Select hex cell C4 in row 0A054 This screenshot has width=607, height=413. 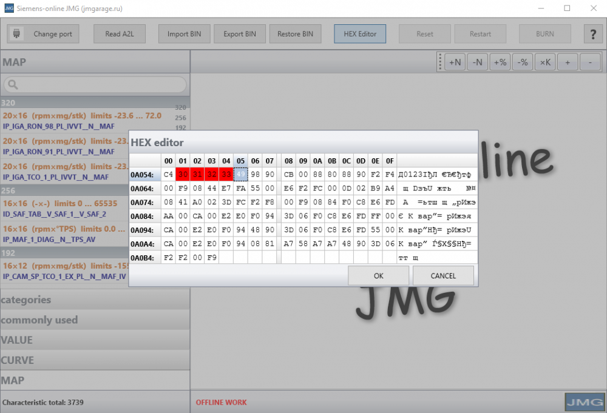[168, 175]
